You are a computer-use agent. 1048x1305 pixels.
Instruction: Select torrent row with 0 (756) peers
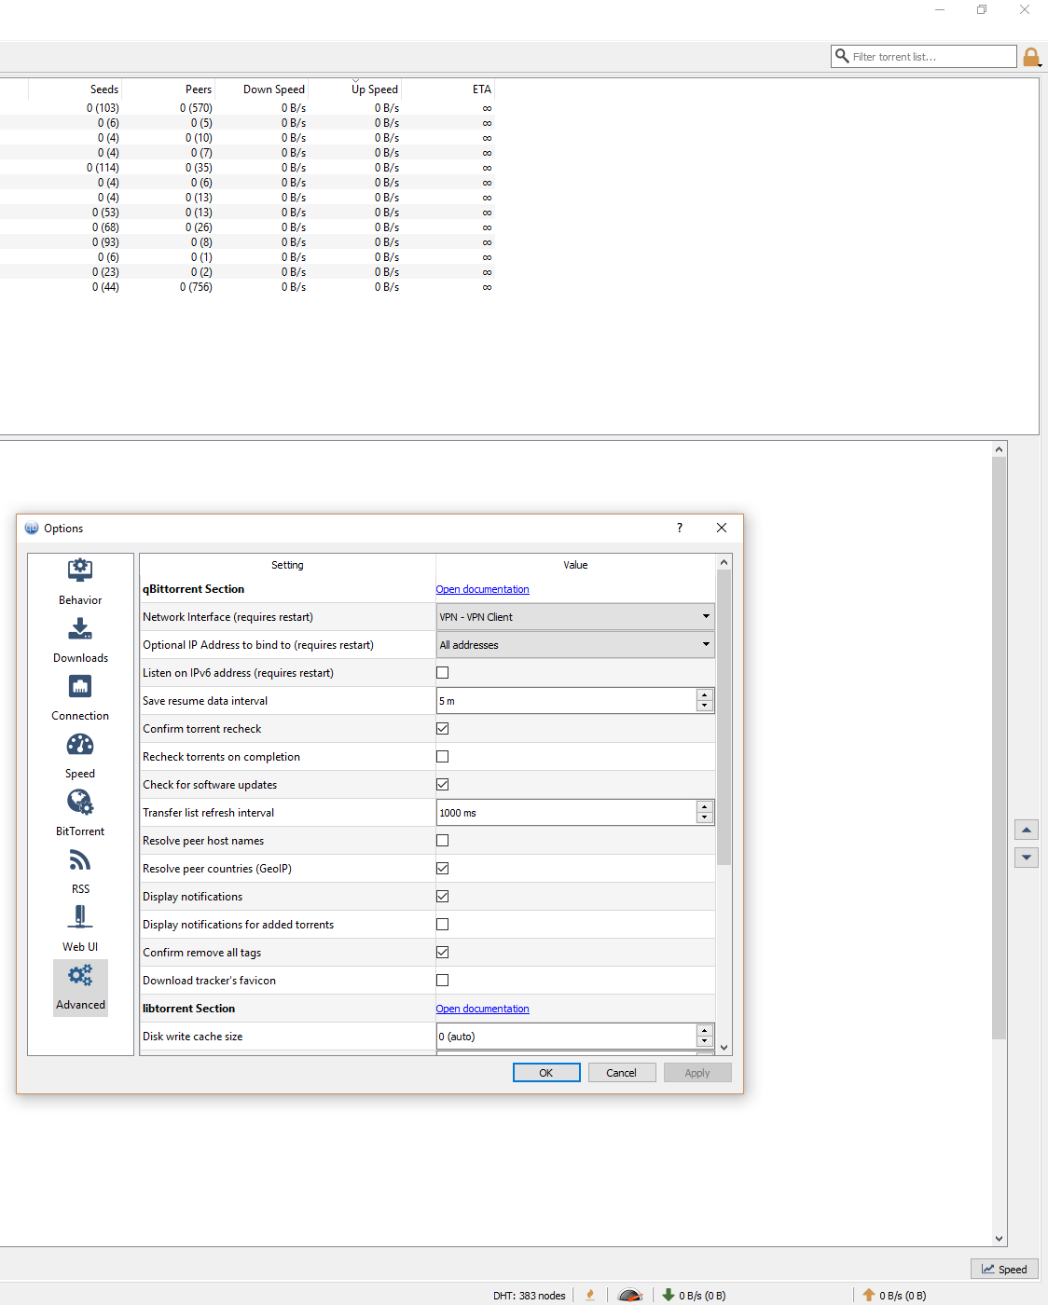click(247, 287)
